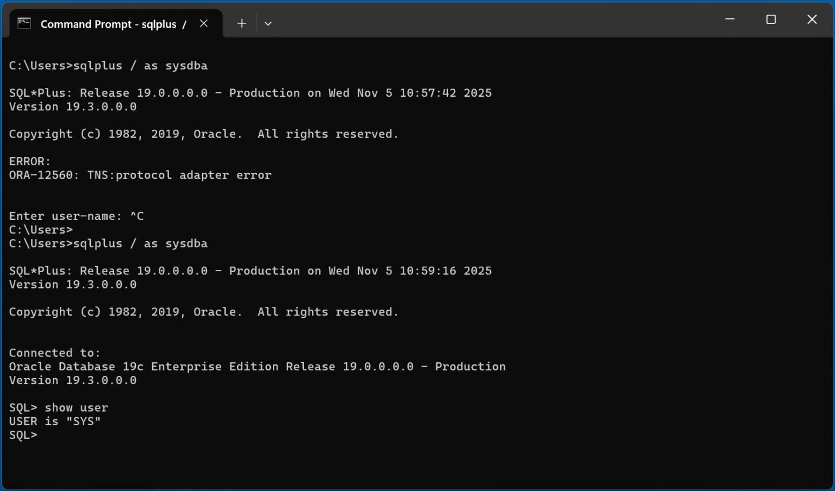
Task: Click the Copyright (c) 1982, 2019 Oracle line
Action: pos(203,134)
